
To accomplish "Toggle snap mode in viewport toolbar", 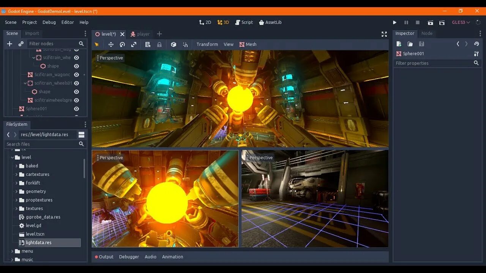I will pos(185,44).
